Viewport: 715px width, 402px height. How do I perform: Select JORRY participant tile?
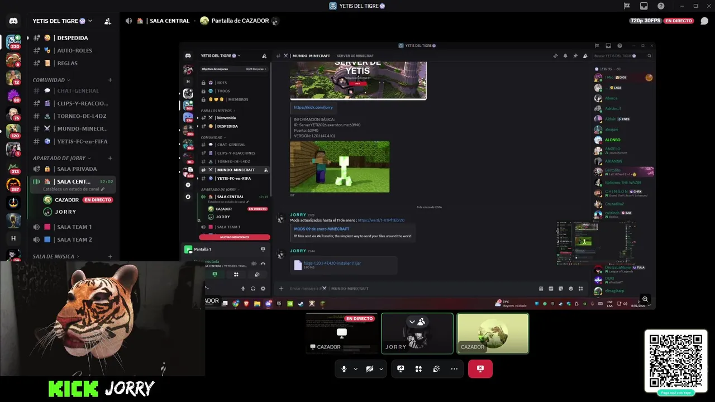tap(417, 333)
